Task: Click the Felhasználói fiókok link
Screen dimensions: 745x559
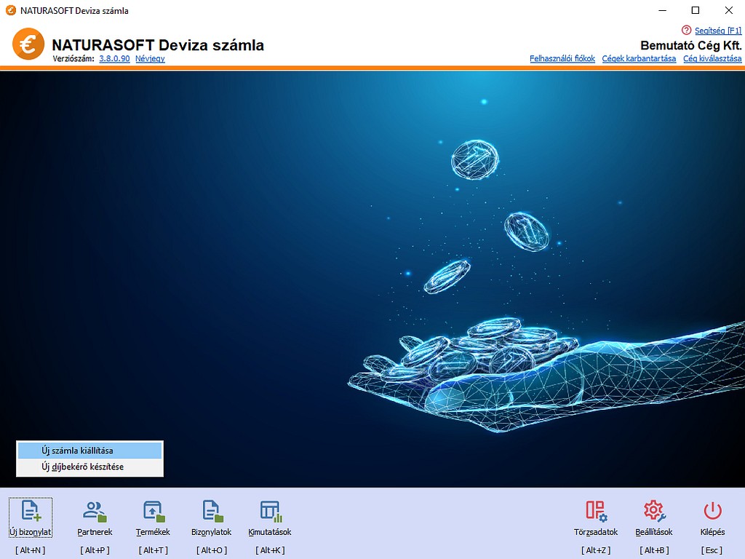Action: (x=562, y=59)
